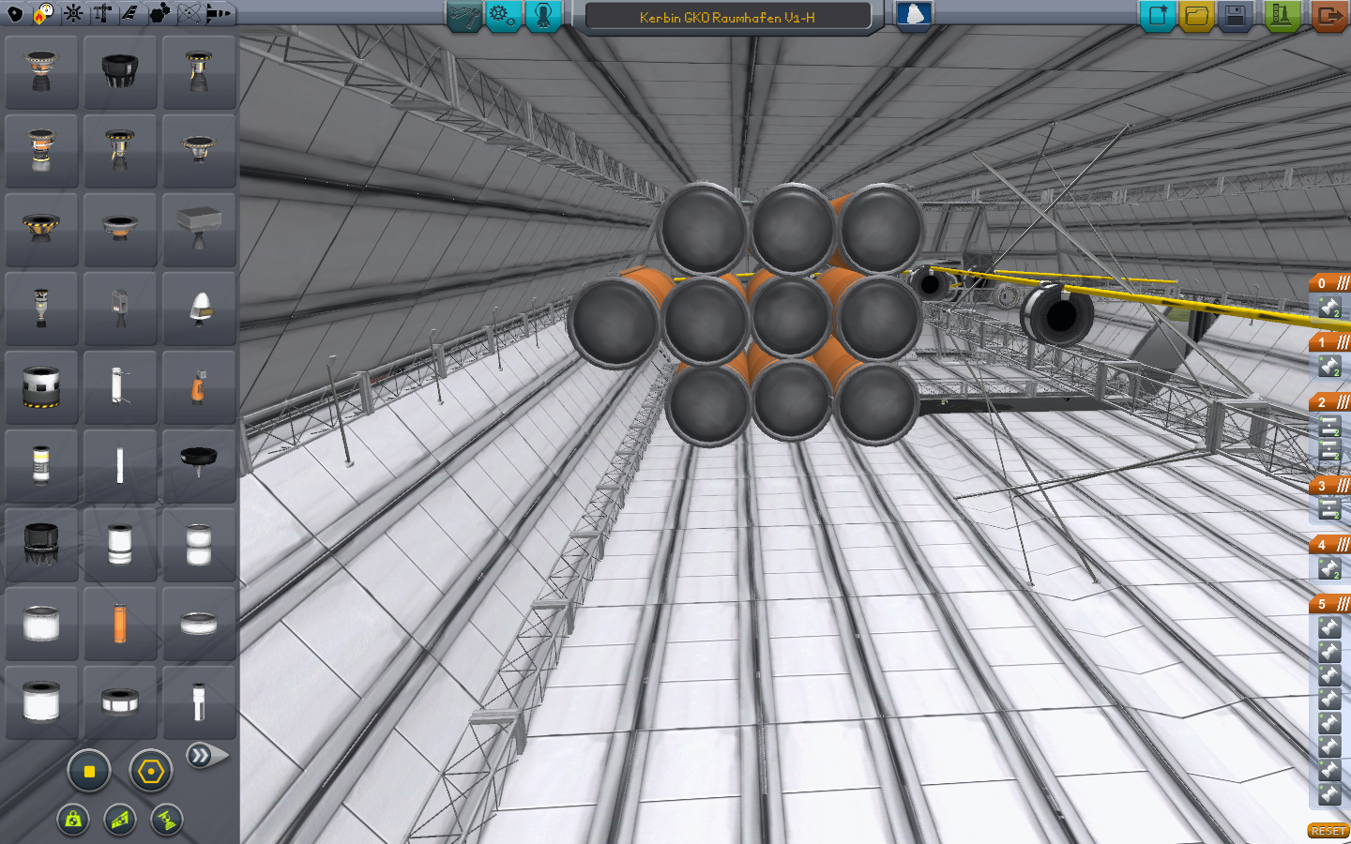Select the Propulsion category tab with flame gauge
Image resolution: width=1351 pixels, height=844 pixels.
click(x=44, y=14)
